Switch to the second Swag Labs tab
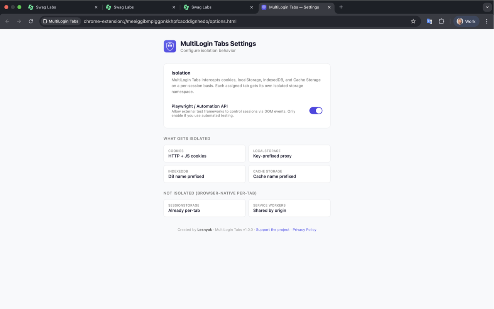 (x=140, y=7)
